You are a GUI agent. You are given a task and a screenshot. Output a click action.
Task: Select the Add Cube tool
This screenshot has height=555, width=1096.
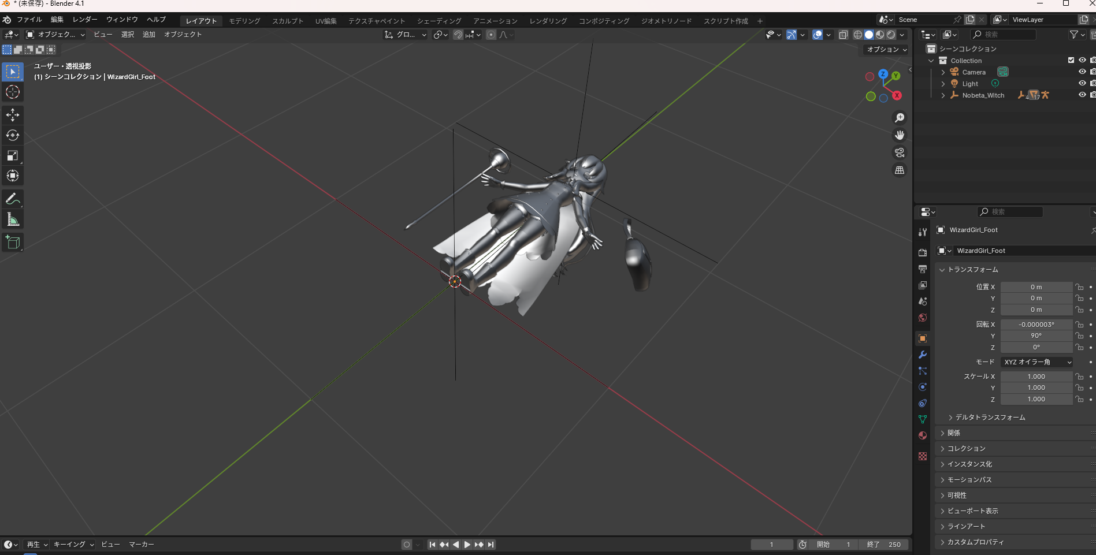[x=13, y=242]
